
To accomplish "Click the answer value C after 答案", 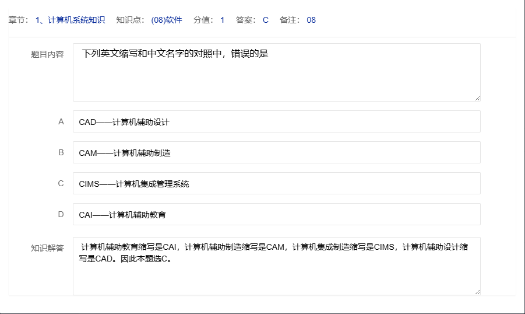I will click(x=266, y=20).
